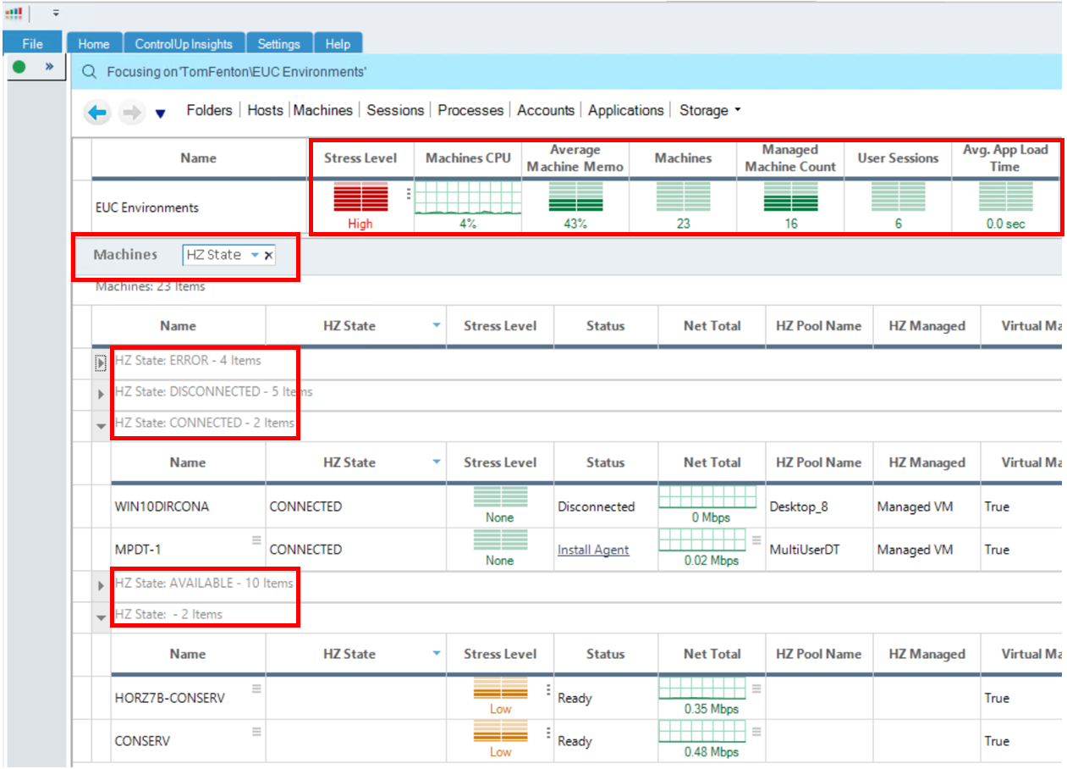Click Managed Machine Count 16 indicator
The image size is (1067, 769).
[x=790, y=204]
